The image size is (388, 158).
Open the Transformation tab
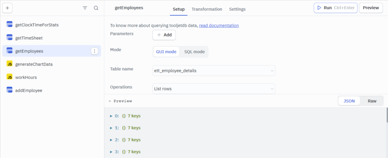207,9
